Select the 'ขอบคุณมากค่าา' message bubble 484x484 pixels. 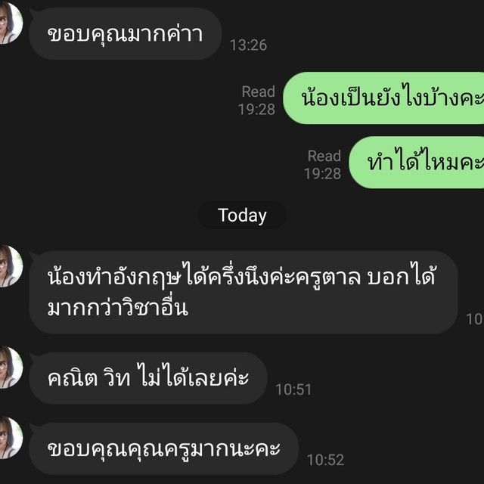(125, 33)
